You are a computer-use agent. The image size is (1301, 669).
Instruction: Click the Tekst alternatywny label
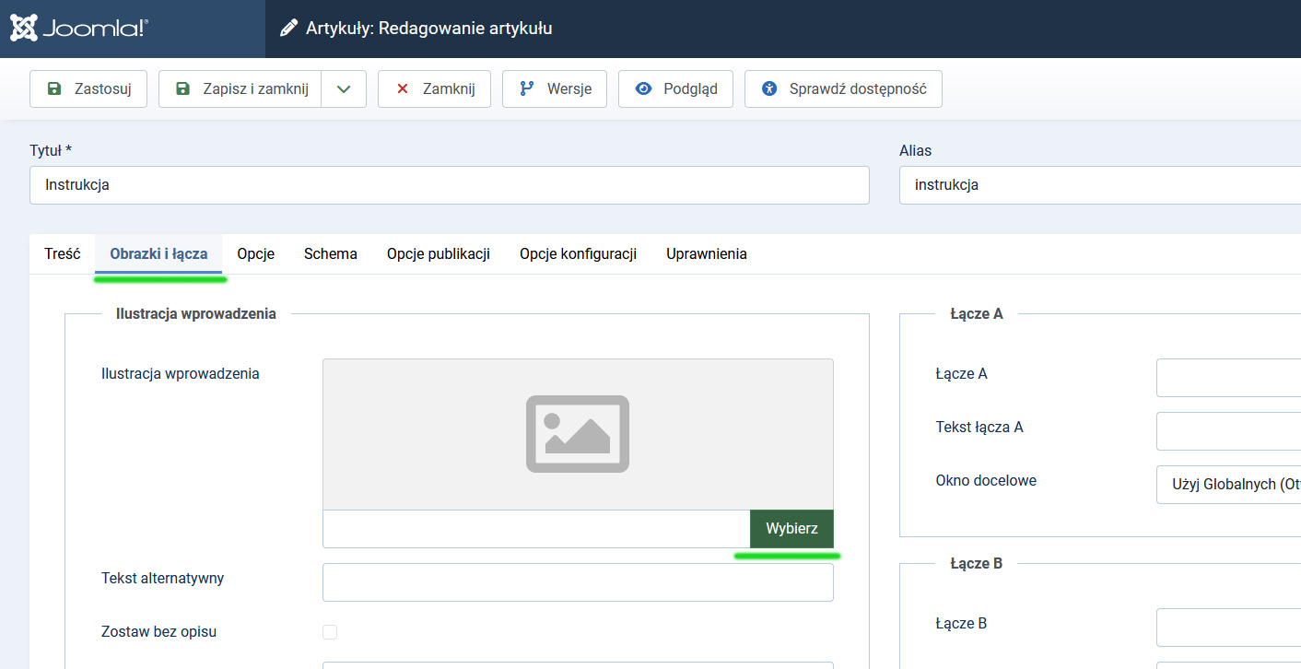point(163,579)
